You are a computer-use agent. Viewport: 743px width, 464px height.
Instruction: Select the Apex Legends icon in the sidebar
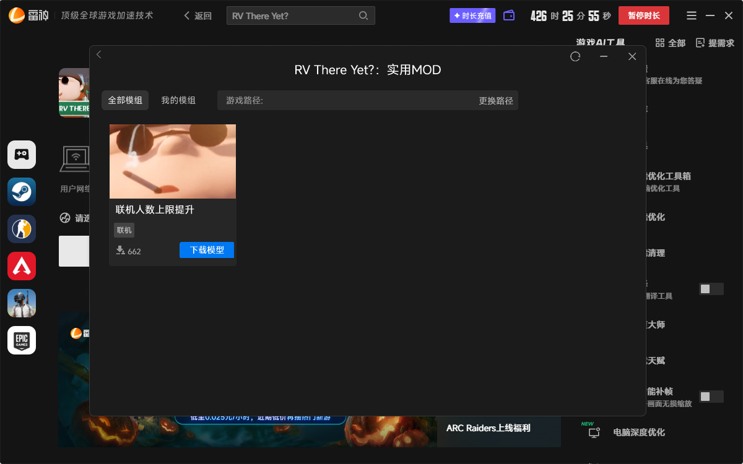[22, 266]
